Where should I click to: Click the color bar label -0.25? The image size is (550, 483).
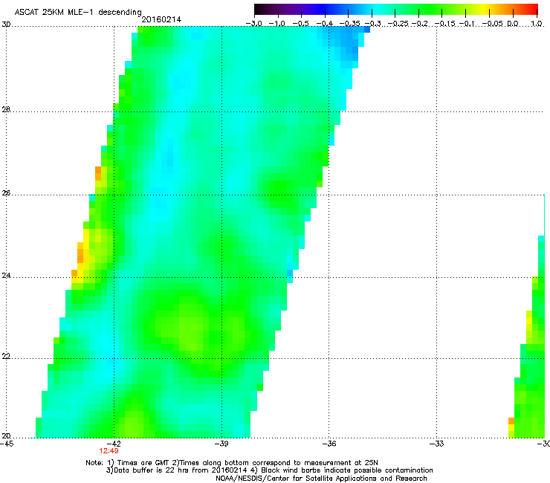(x=398, y=24)
